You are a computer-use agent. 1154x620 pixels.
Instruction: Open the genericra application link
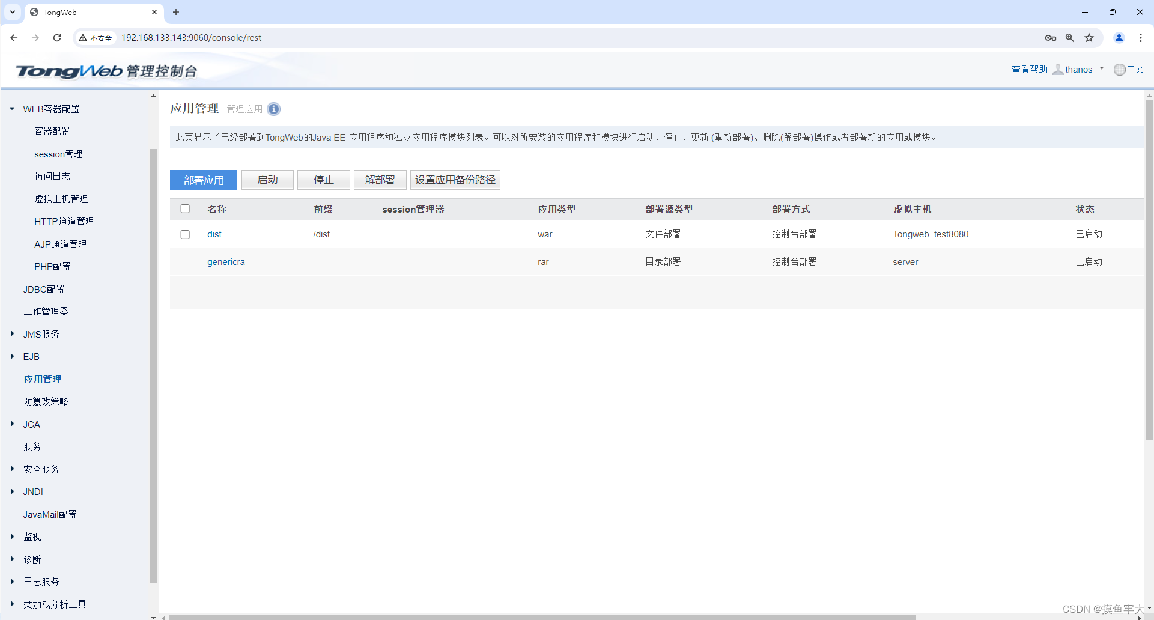tap(226, 262)
